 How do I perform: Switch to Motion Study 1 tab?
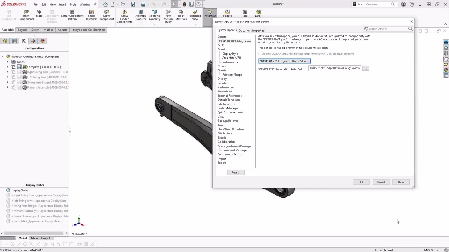pyautogui.click(x=40, y=238)
